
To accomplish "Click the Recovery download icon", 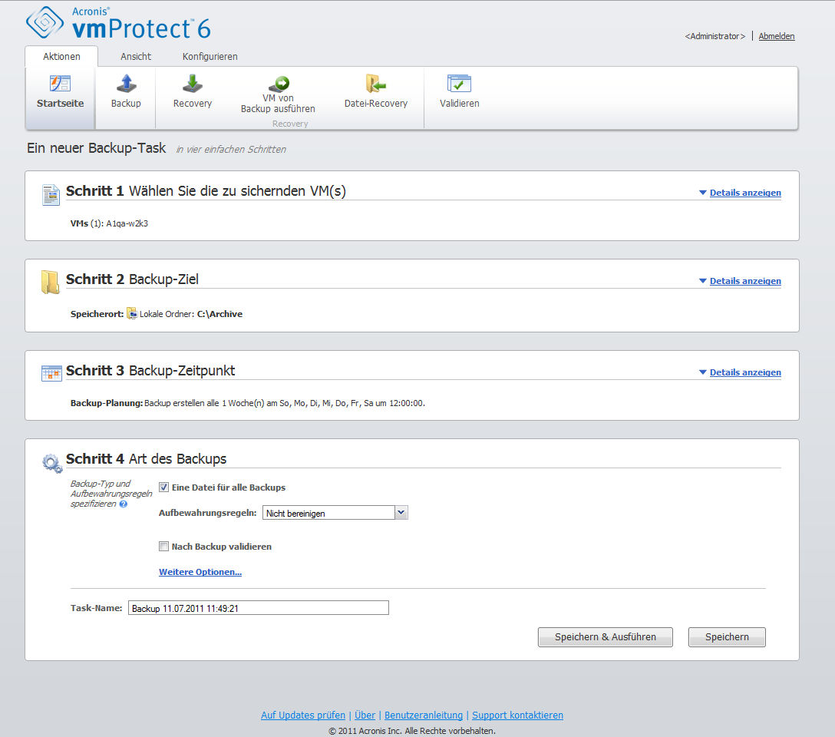I will click(192, 84).
